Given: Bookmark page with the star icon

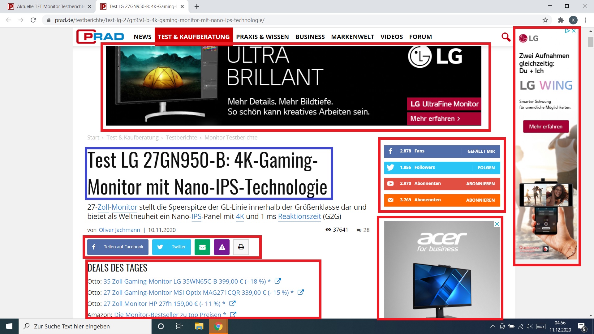Looking at the screenshot, I should click(x=545, y=20).
